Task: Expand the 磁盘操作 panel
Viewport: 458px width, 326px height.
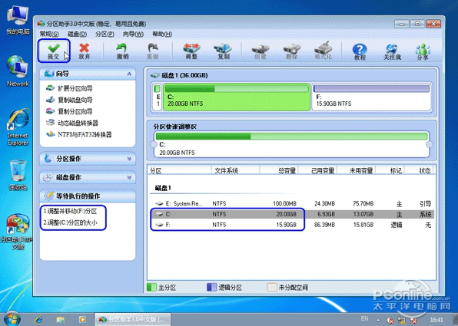Action: [x=129, y=177]
